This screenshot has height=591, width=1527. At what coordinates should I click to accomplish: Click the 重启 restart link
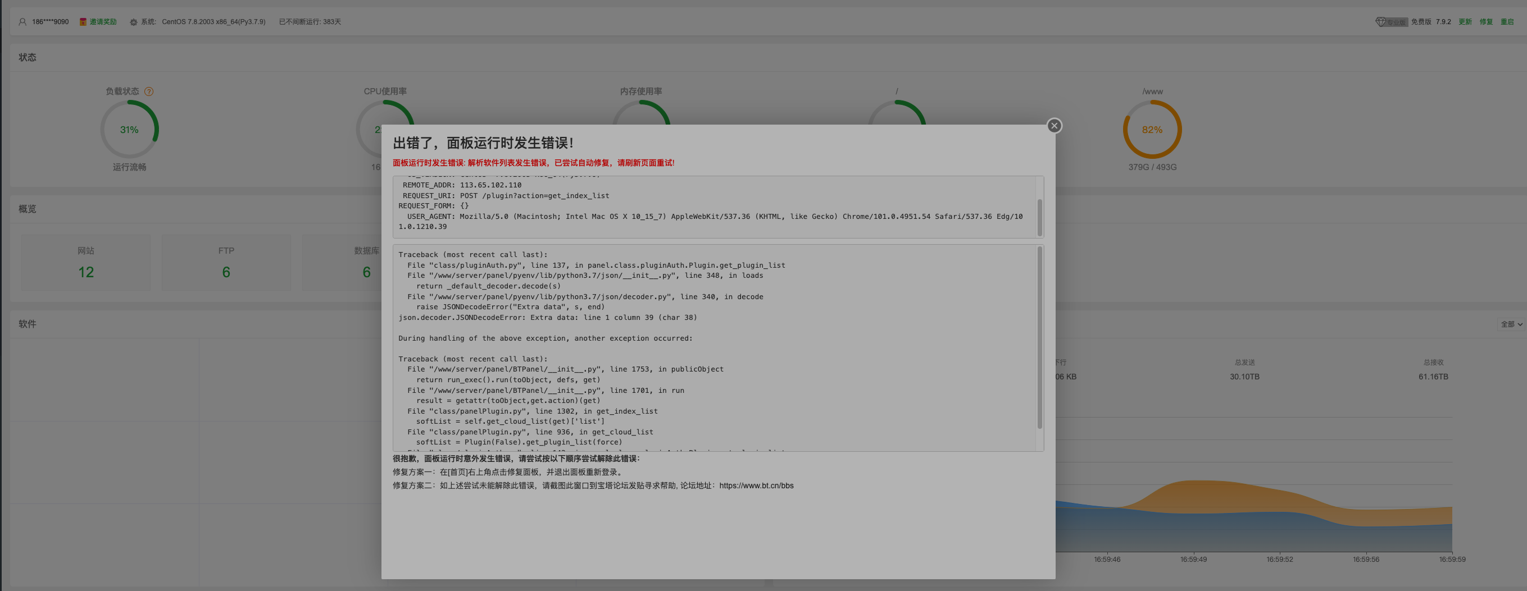1507,22
